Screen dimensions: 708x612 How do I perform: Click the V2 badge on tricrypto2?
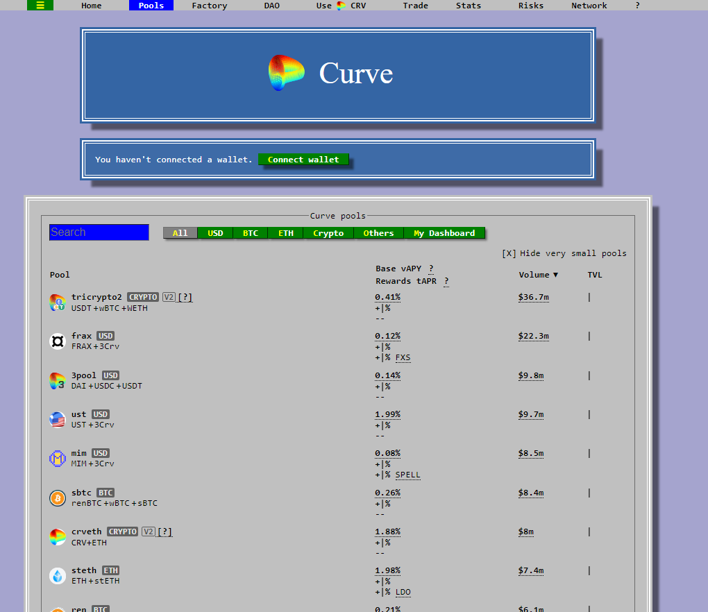169,297
